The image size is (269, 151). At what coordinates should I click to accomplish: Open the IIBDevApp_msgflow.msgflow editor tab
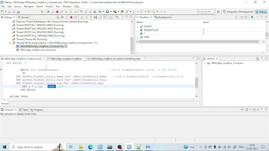[66, 59]
